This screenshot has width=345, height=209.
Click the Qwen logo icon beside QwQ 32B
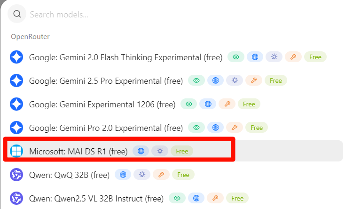[x=16, y=175]
